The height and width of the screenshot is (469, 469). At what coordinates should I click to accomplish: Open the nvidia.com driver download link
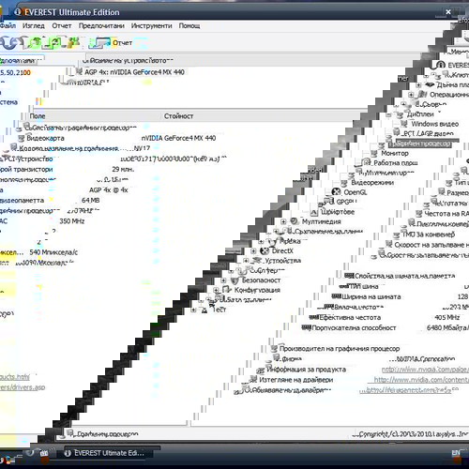pos(421,380)
